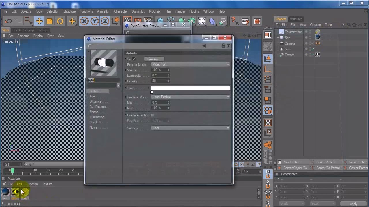This screenshot has width=369, height=207.
Task: Click the pyro material preview thumbnail
Action: pos(103,63)
